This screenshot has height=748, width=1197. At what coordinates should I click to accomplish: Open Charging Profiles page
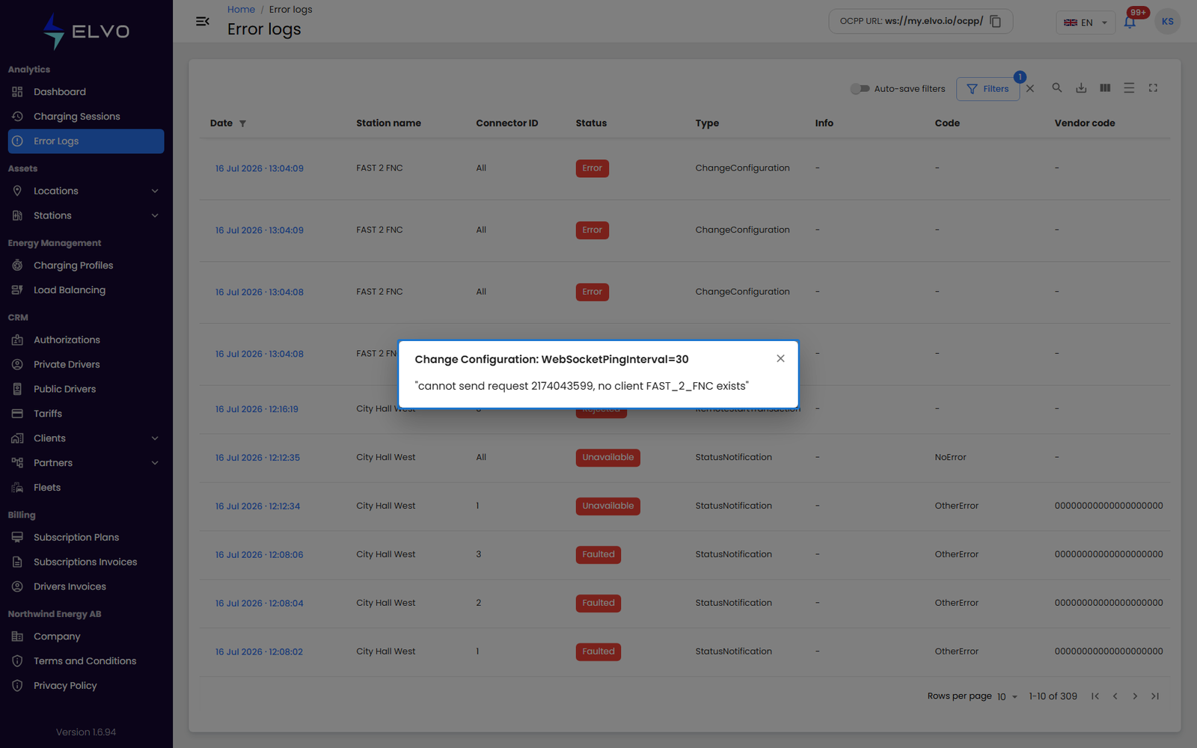coord(86,266)
